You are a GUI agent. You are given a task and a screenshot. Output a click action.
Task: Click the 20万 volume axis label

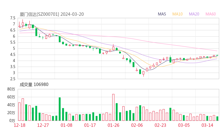[11, 113]
